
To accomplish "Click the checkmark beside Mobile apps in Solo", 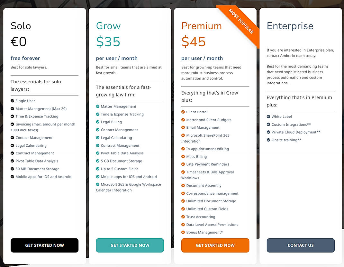I will click(13, 177).
